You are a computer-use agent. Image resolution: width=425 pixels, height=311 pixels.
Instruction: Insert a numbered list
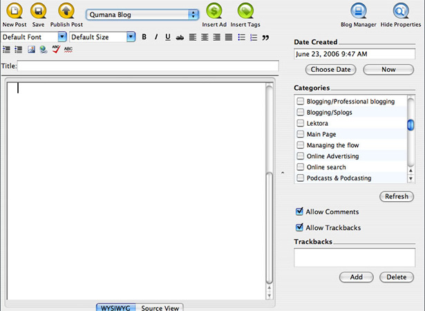[x=254, y=37]
